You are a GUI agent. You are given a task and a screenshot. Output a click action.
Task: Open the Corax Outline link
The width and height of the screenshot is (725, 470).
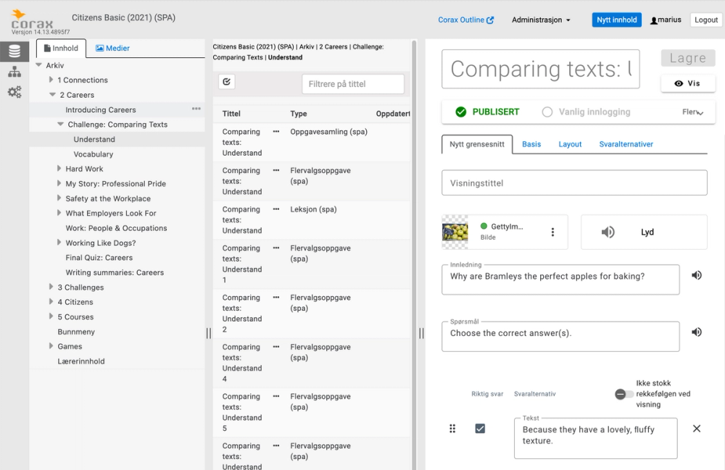[x=465, y=20]
